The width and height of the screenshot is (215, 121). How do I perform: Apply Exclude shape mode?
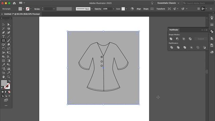click(x=190, y=39)
